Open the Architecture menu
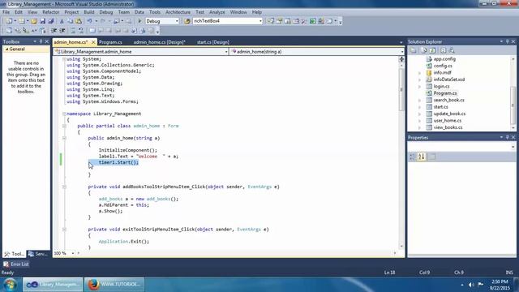This screenshot has height=292, width=519. click(178, 12)
